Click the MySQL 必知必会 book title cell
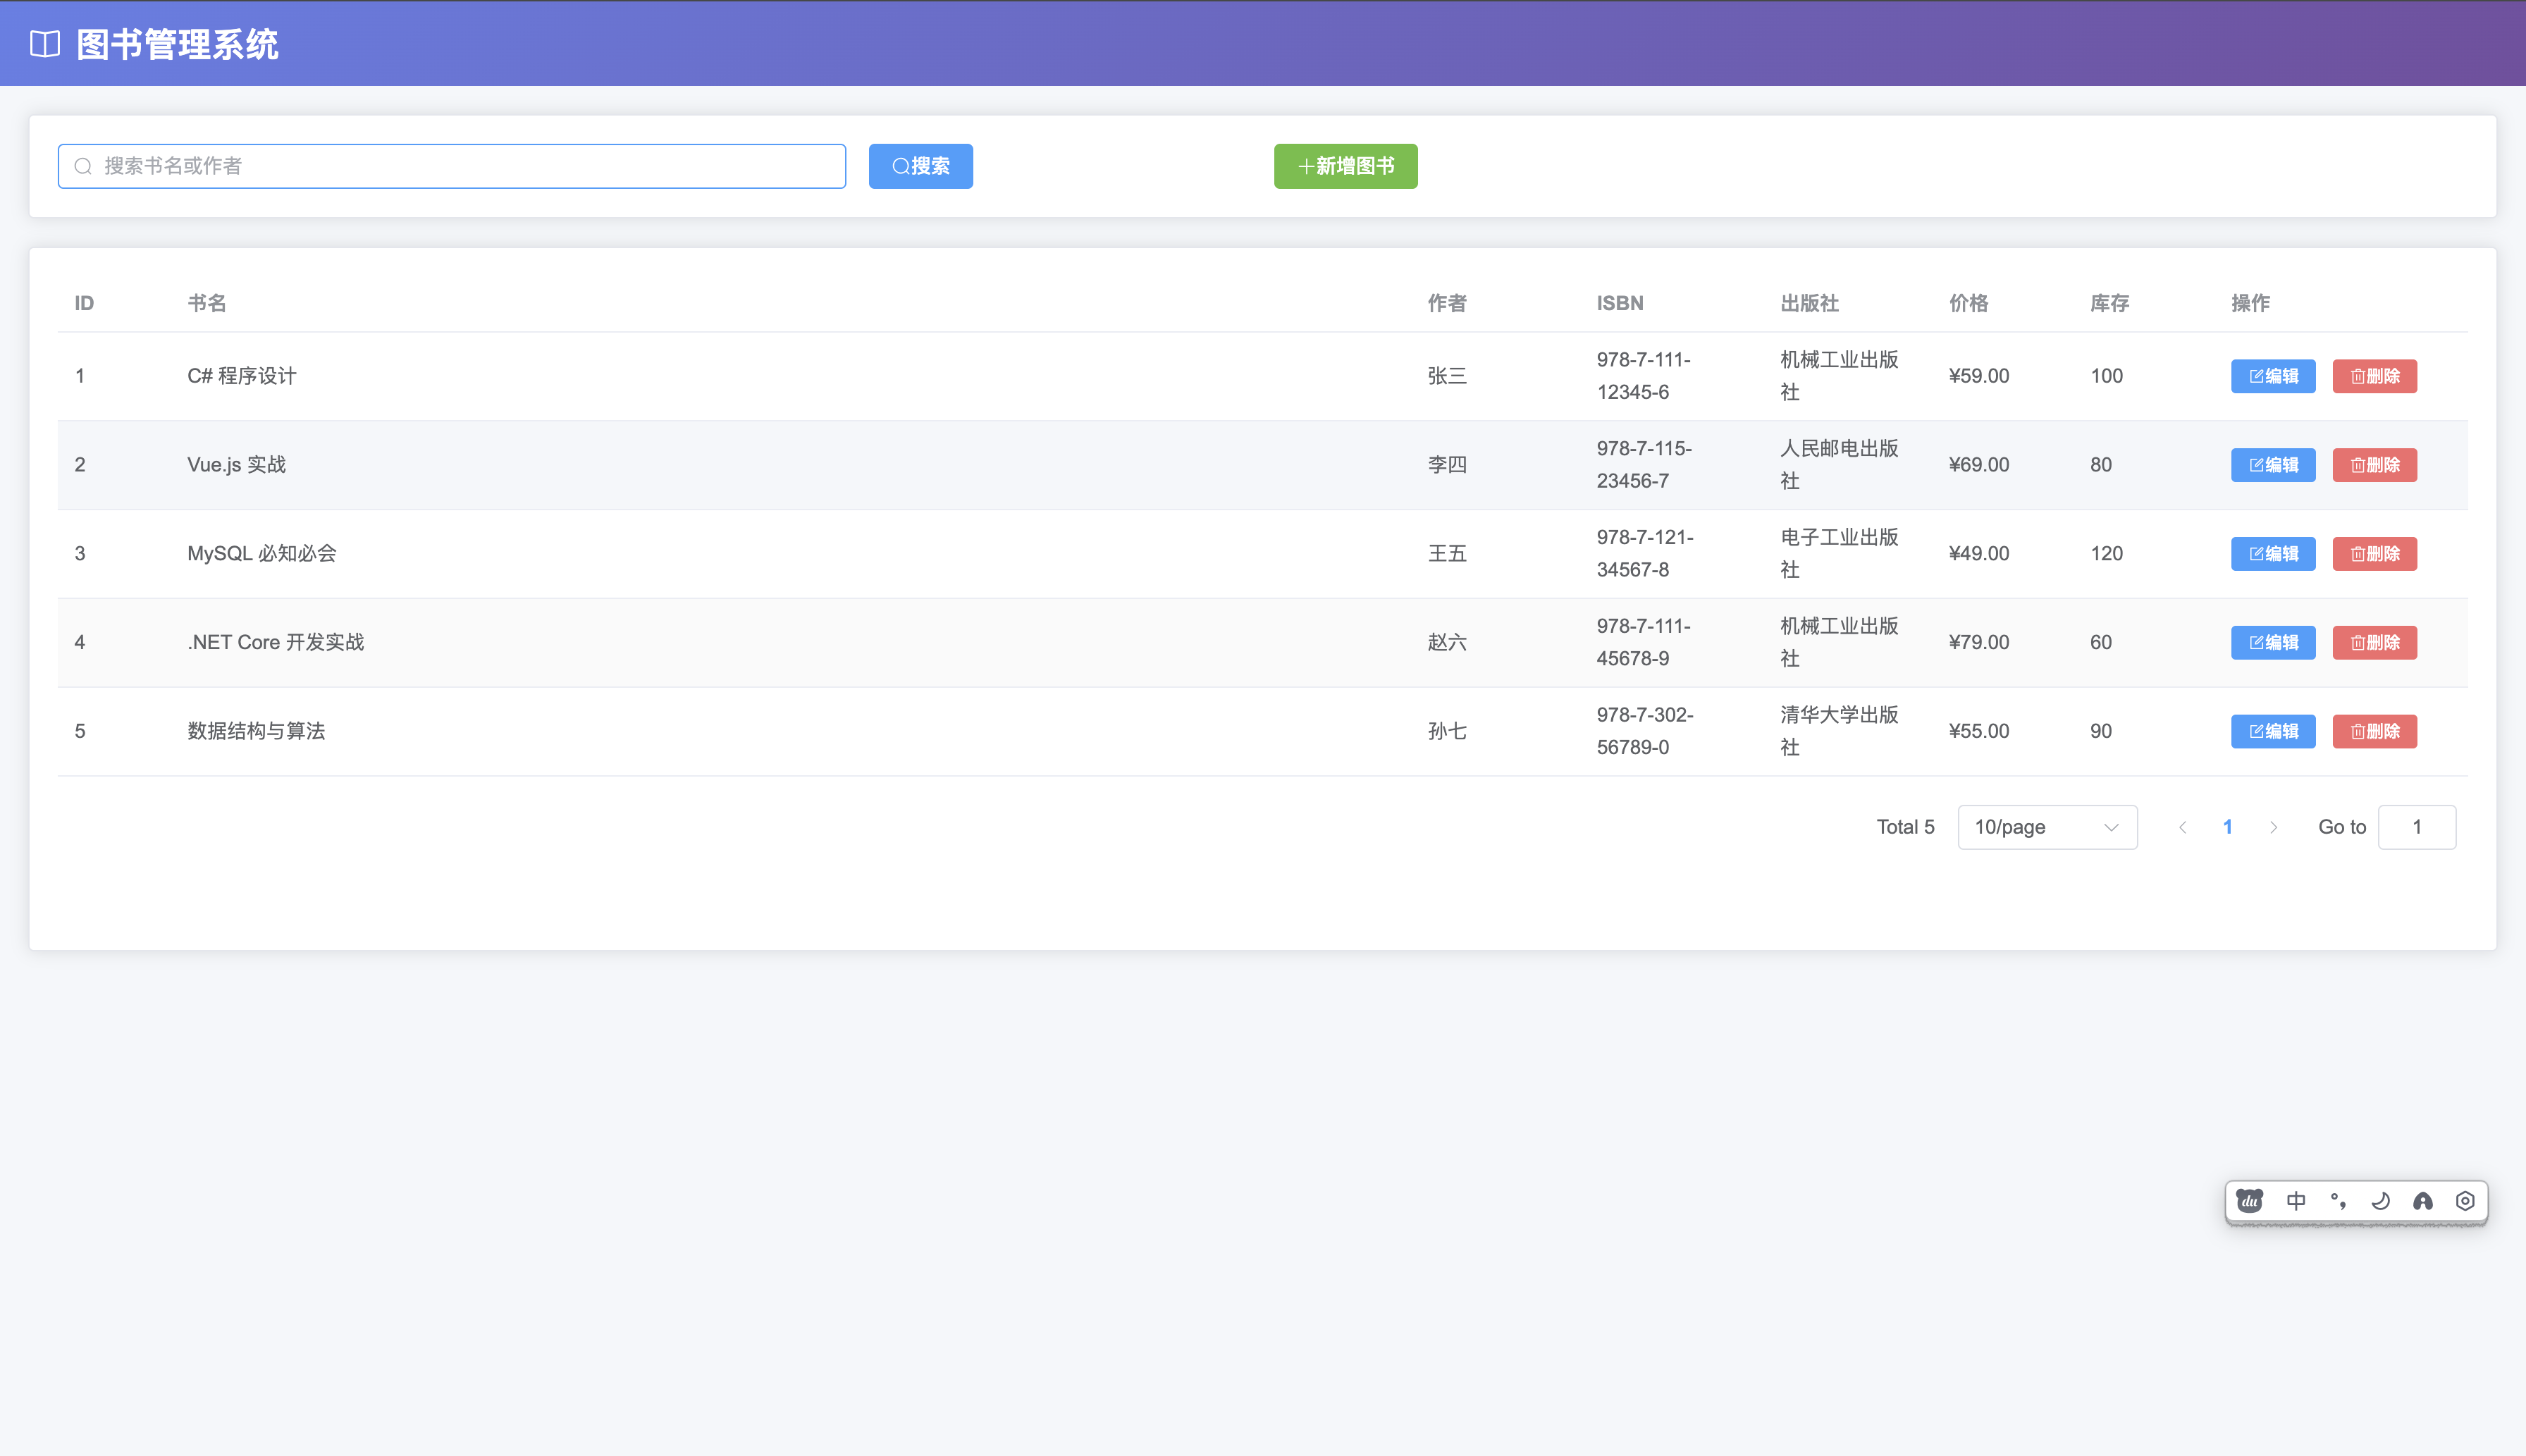The width and height of the screenshot is (2526, 1456). [x=261, y=554]
